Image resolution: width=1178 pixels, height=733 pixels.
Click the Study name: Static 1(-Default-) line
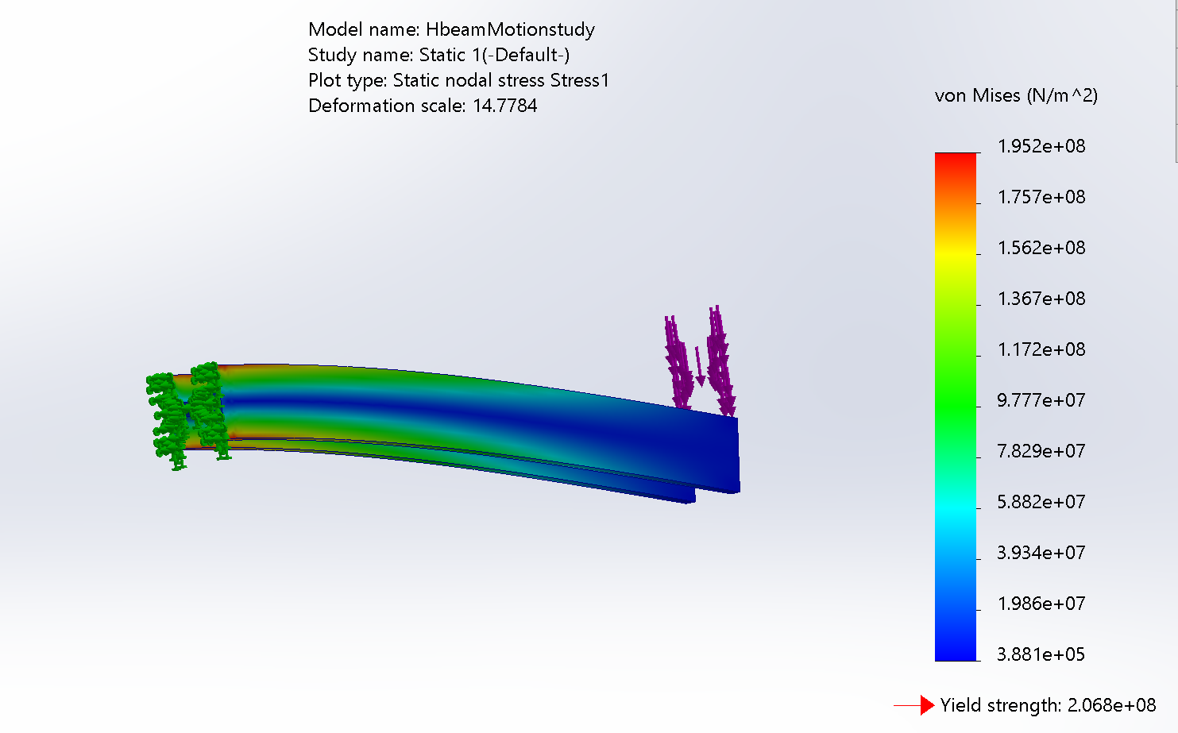point(438,55)
